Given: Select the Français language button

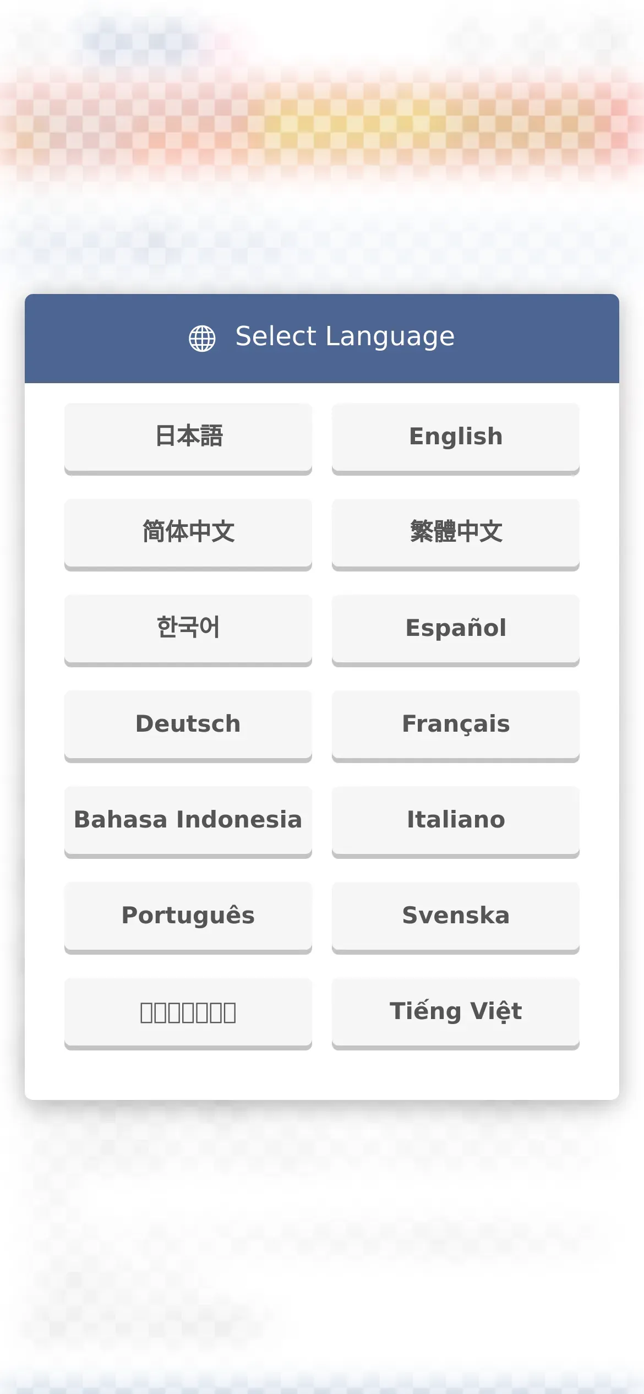Looking at the screenshot, I should [x=456, y=726].
